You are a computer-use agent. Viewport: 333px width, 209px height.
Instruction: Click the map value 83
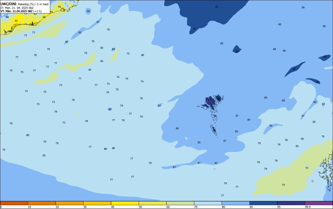113,49
